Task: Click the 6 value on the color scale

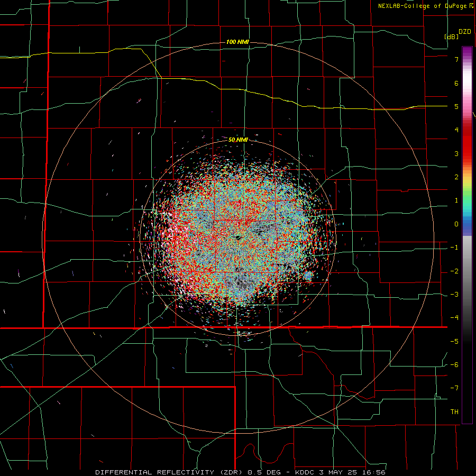Action: [x=456, y=83]
